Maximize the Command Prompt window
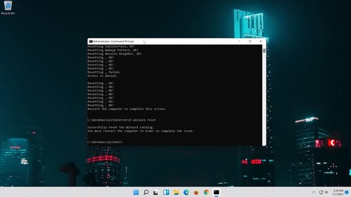 250,42
